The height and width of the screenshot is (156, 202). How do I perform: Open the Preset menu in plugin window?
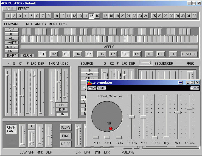(195, 88)
